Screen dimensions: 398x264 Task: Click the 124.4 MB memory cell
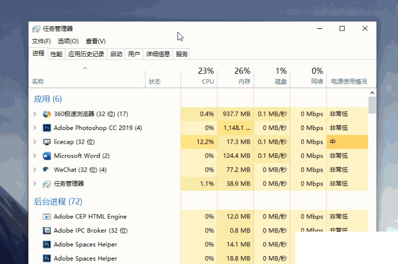coord(235,156)
